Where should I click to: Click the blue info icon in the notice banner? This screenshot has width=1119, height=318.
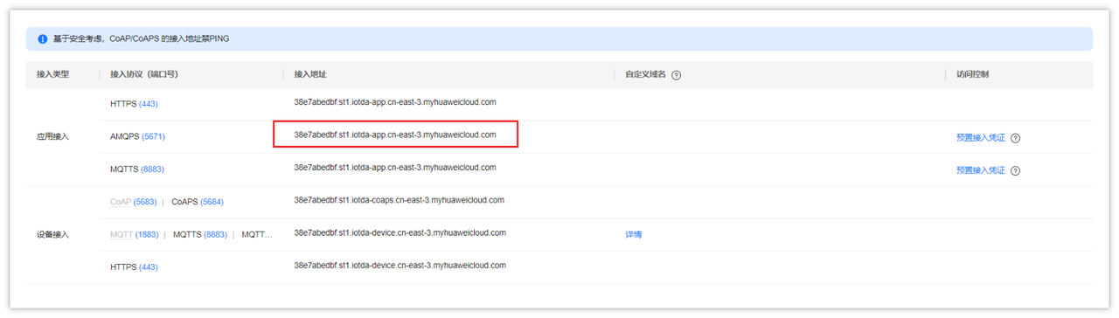pos(43,39)
